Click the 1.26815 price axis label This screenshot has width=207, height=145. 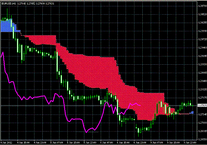click(203, 131)
